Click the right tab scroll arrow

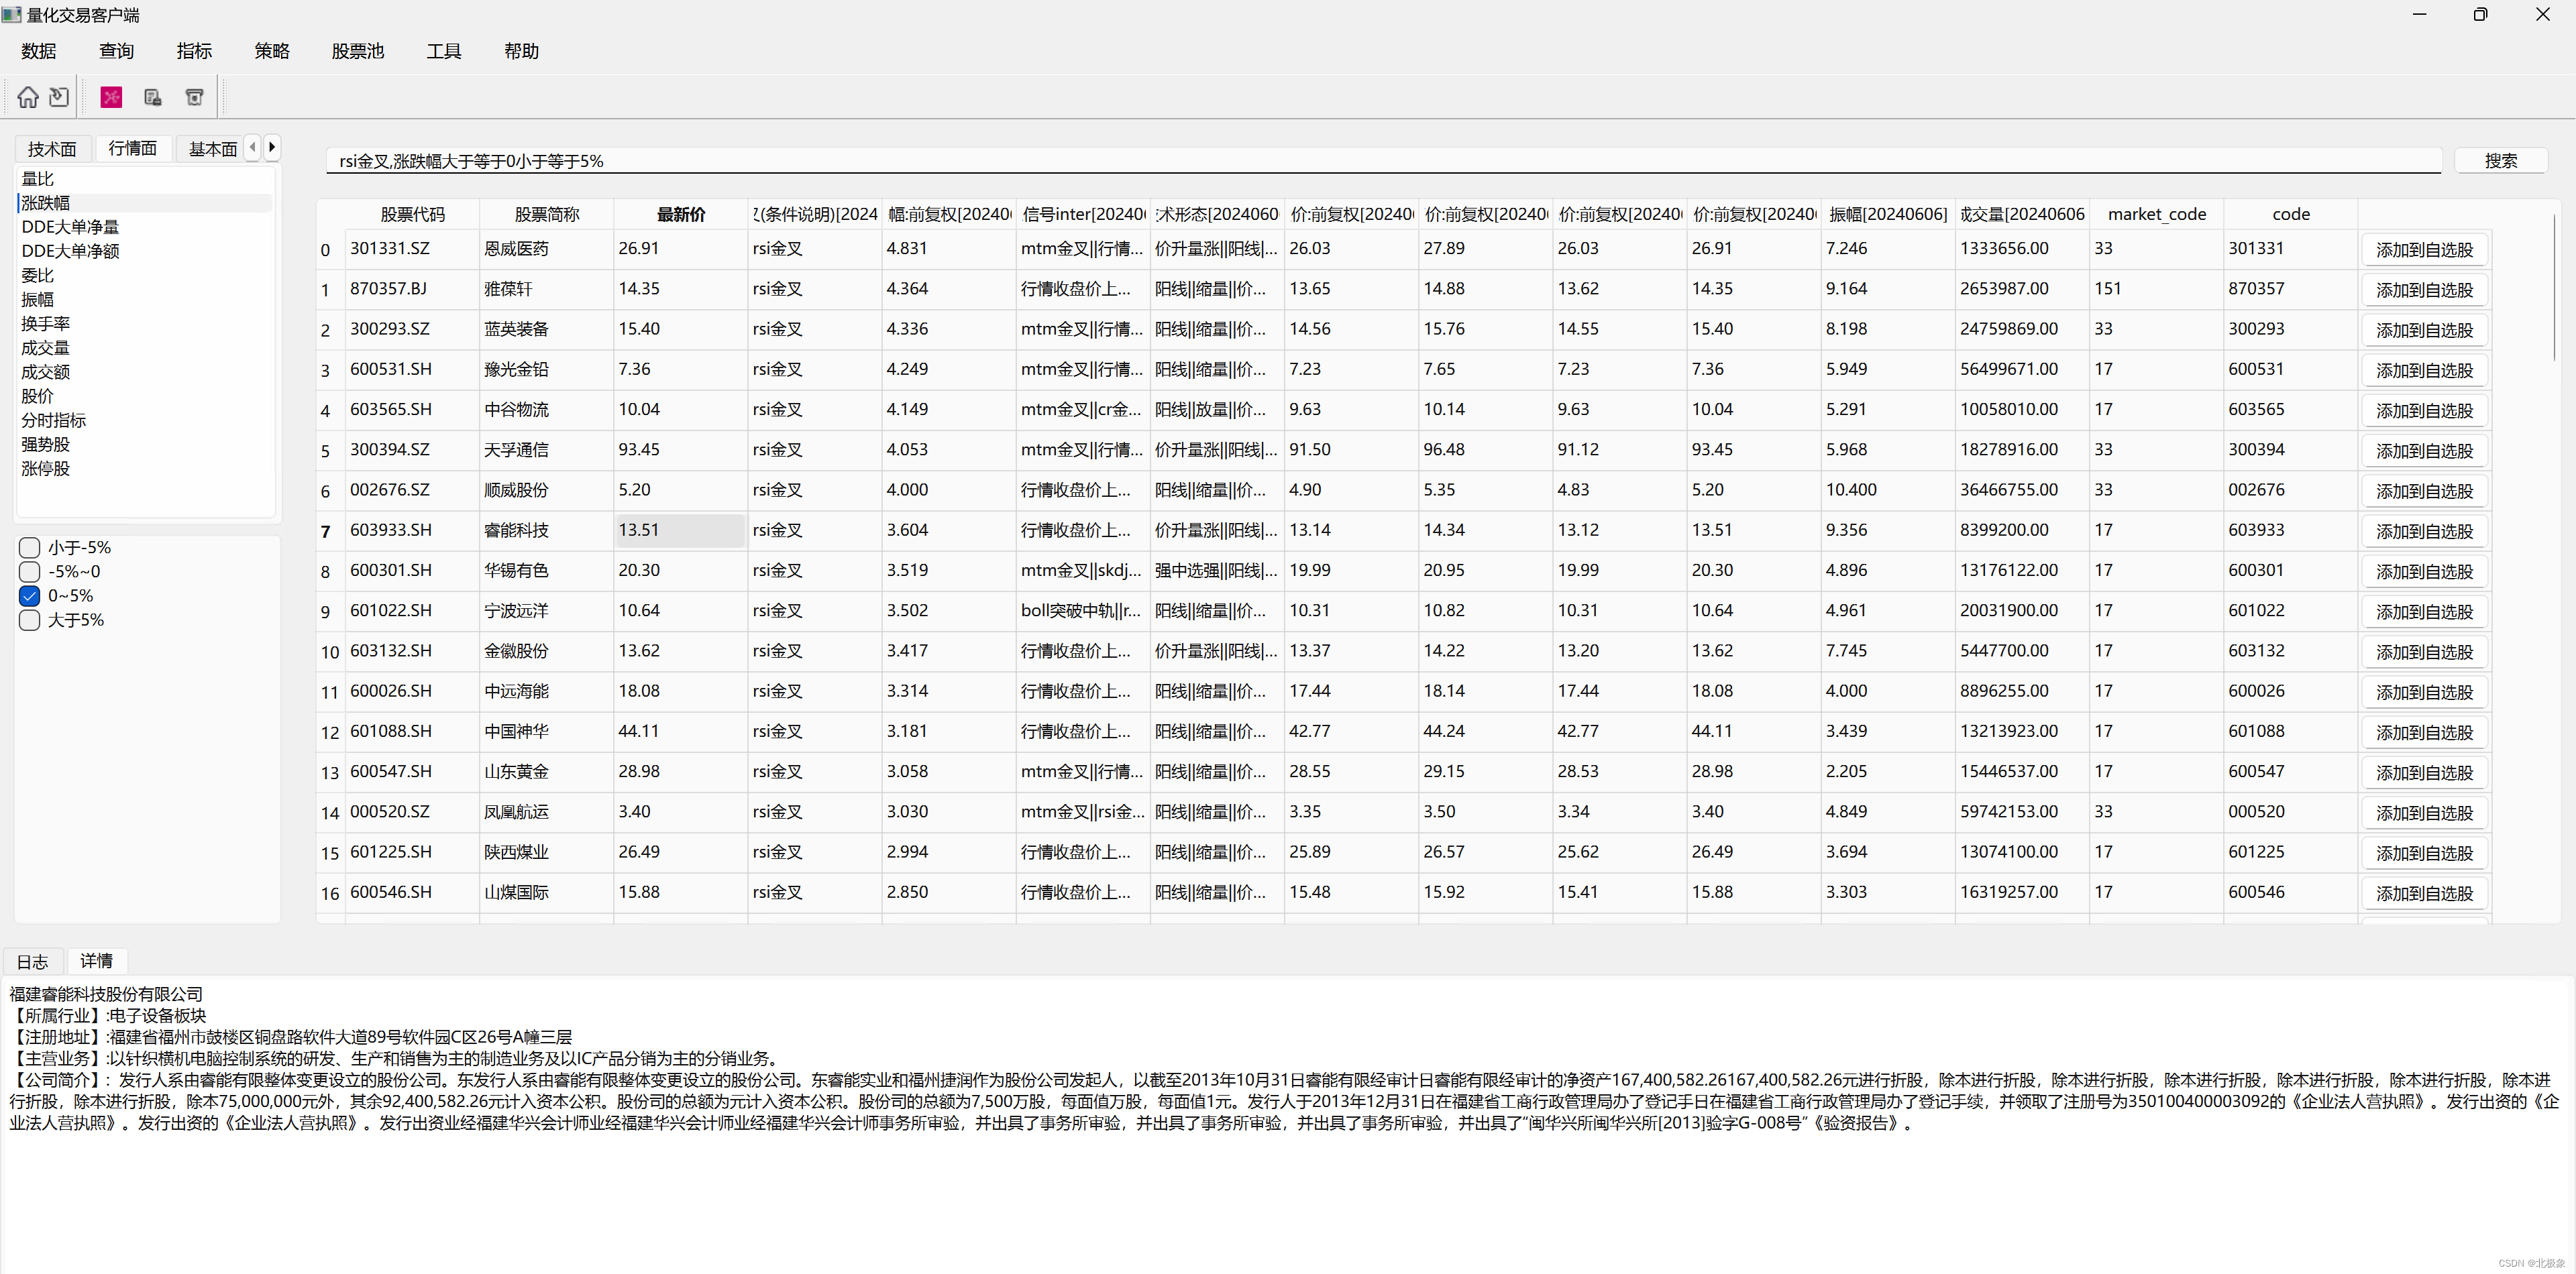click(x=272, y=147)
